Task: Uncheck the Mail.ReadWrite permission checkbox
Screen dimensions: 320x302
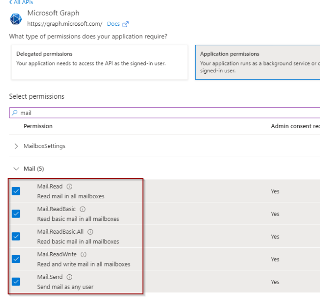Action: 16,259
